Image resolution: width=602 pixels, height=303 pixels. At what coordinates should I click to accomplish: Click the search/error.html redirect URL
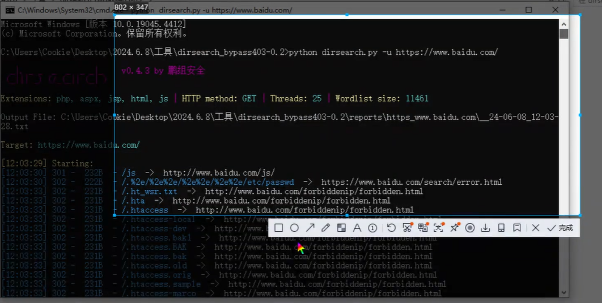(412, 182)
